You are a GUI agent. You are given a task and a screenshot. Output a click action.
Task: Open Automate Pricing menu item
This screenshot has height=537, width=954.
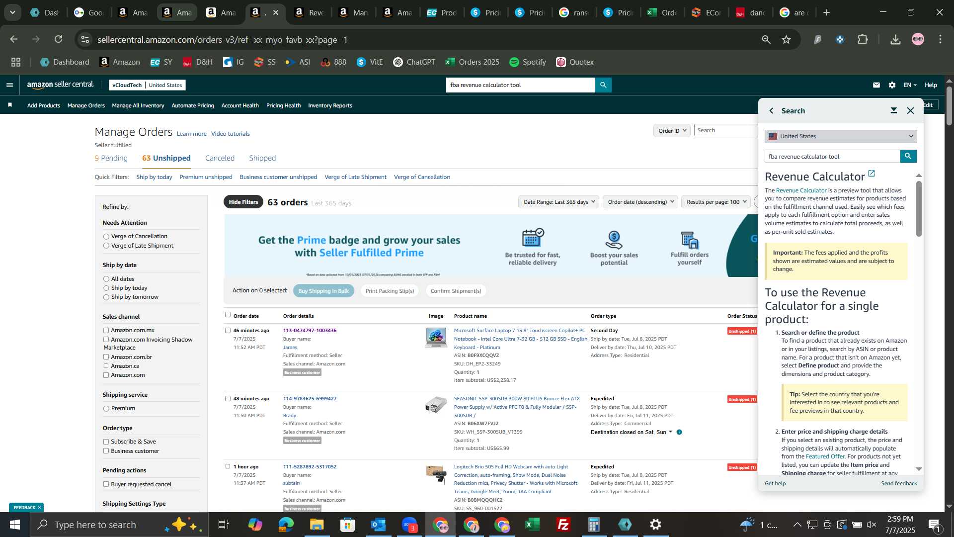coord(193,105)
